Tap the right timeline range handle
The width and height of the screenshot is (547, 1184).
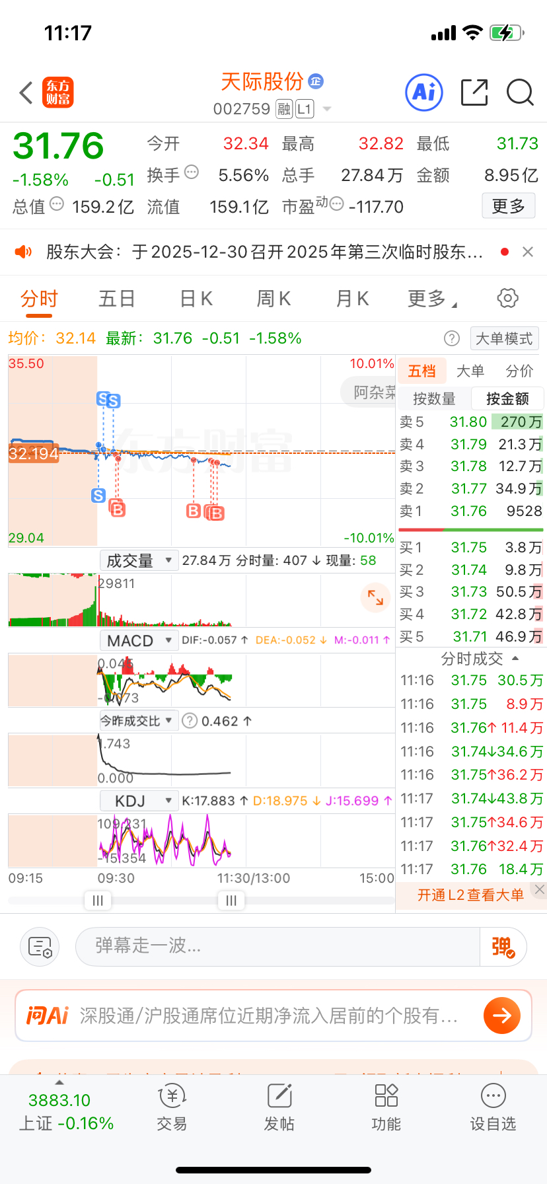[x=231, y=901]
